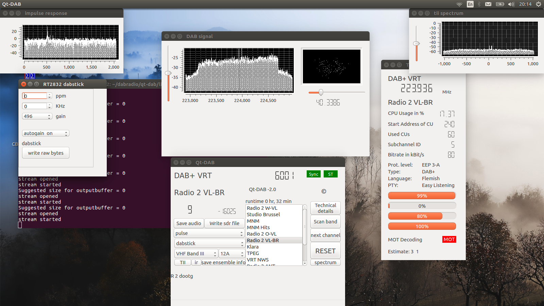Image resolution: width=544 pixels, height=306 pixels.
Task: Toggle the TII display button
Action: [x=183, y=262]
